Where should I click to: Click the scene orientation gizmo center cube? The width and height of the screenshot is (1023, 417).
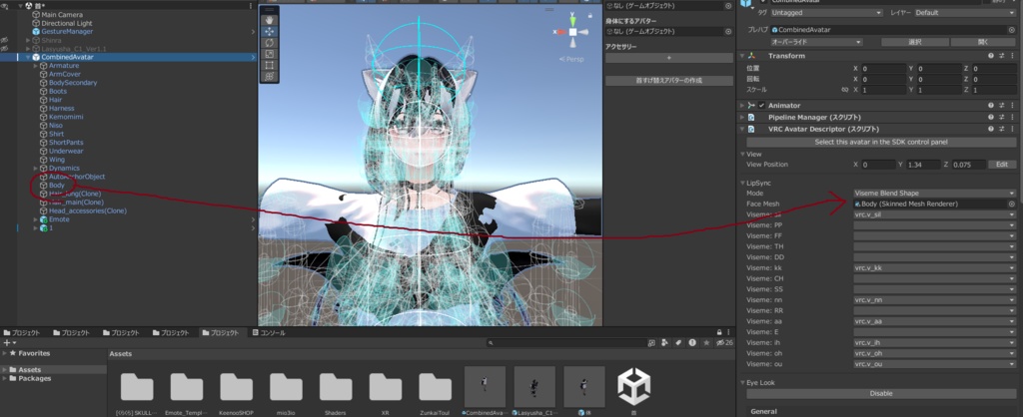coord(572,32)
